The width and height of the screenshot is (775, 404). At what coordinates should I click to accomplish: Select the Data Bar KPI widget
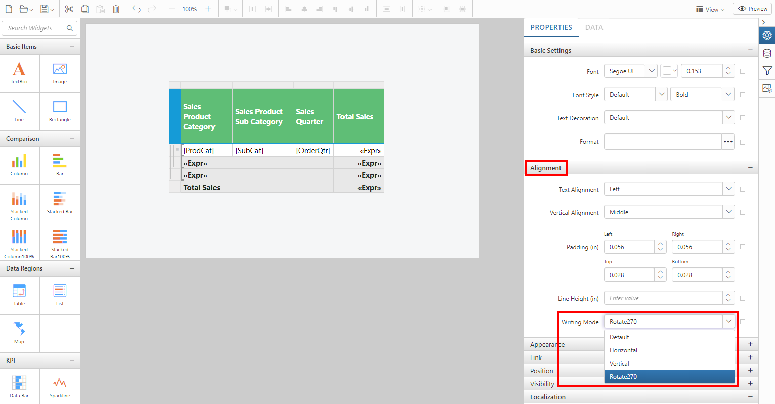click(19, 387)
